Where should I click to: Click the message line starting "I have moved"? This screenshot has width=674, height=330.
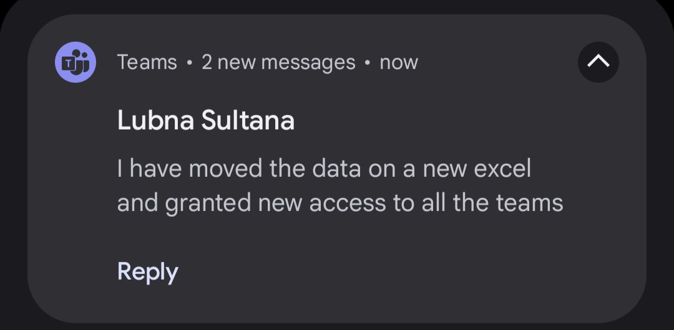click(324, 169)
